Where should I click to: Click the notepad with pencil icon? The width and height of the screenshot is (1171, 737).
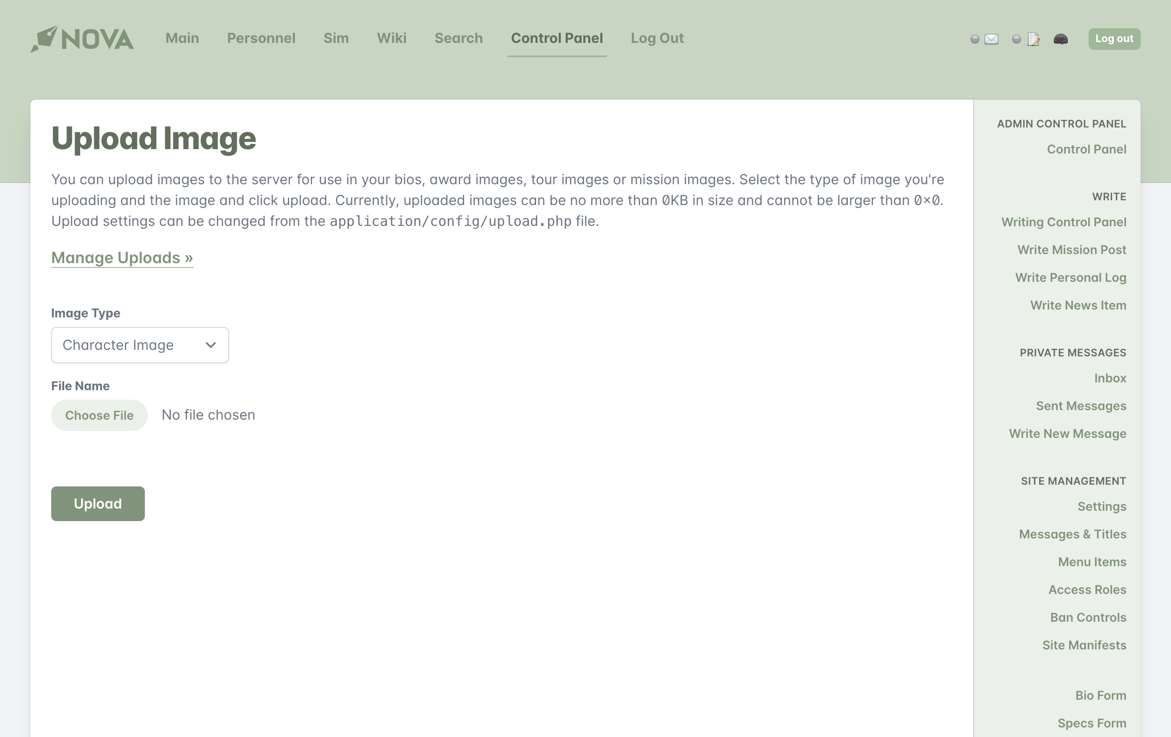pos(1034,39)
